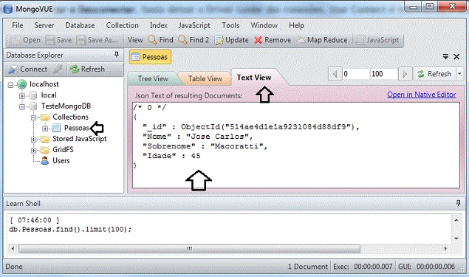Refresh the Database Explorer tree
Viewport: 469px width, 277px height.
[87, 69]
